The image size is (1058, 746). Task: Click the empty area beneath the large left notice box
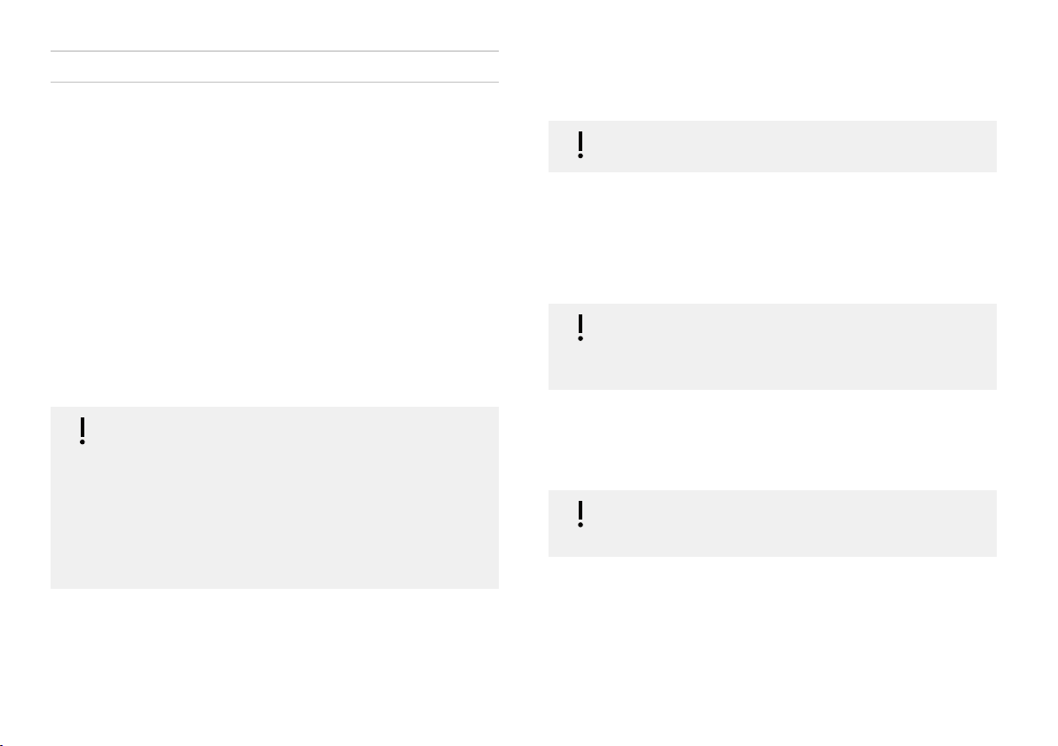coord(274,665)
